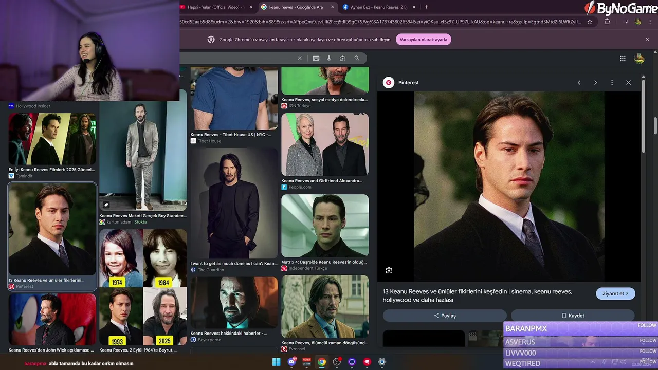Viewport: 658px width, 370px height.
Task: Open the Chrome extensions puzzle icon
Action: (607, 22)
